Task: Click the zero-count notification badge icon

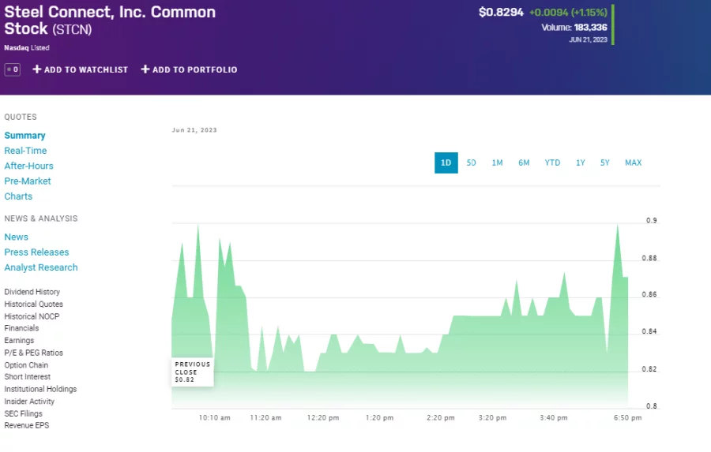Action: click(x=12, y=69)
